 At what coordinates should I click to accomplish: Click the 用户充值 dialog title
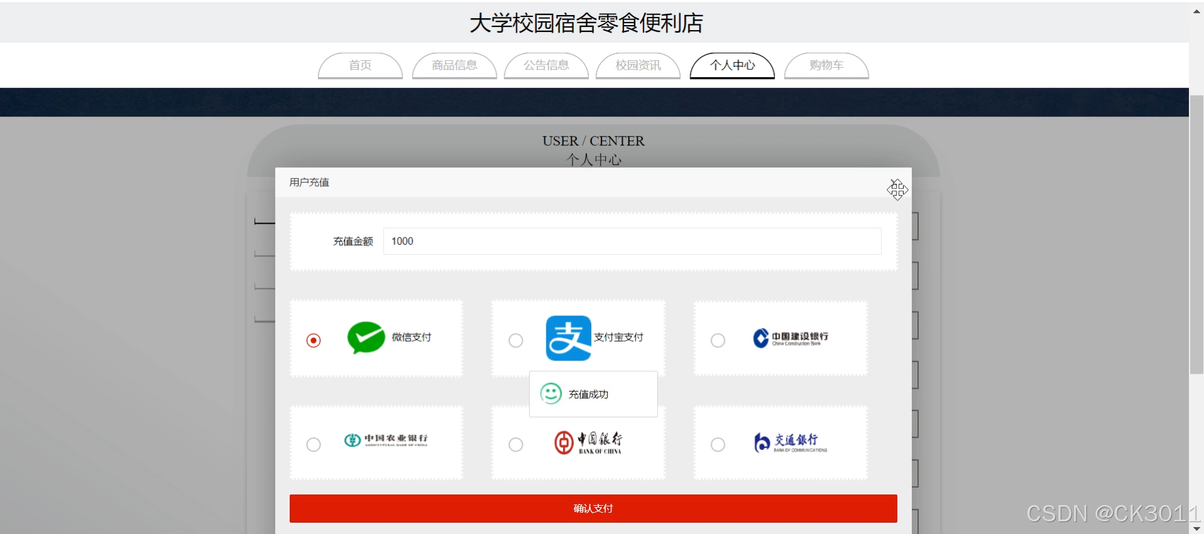tap(309, 182)
